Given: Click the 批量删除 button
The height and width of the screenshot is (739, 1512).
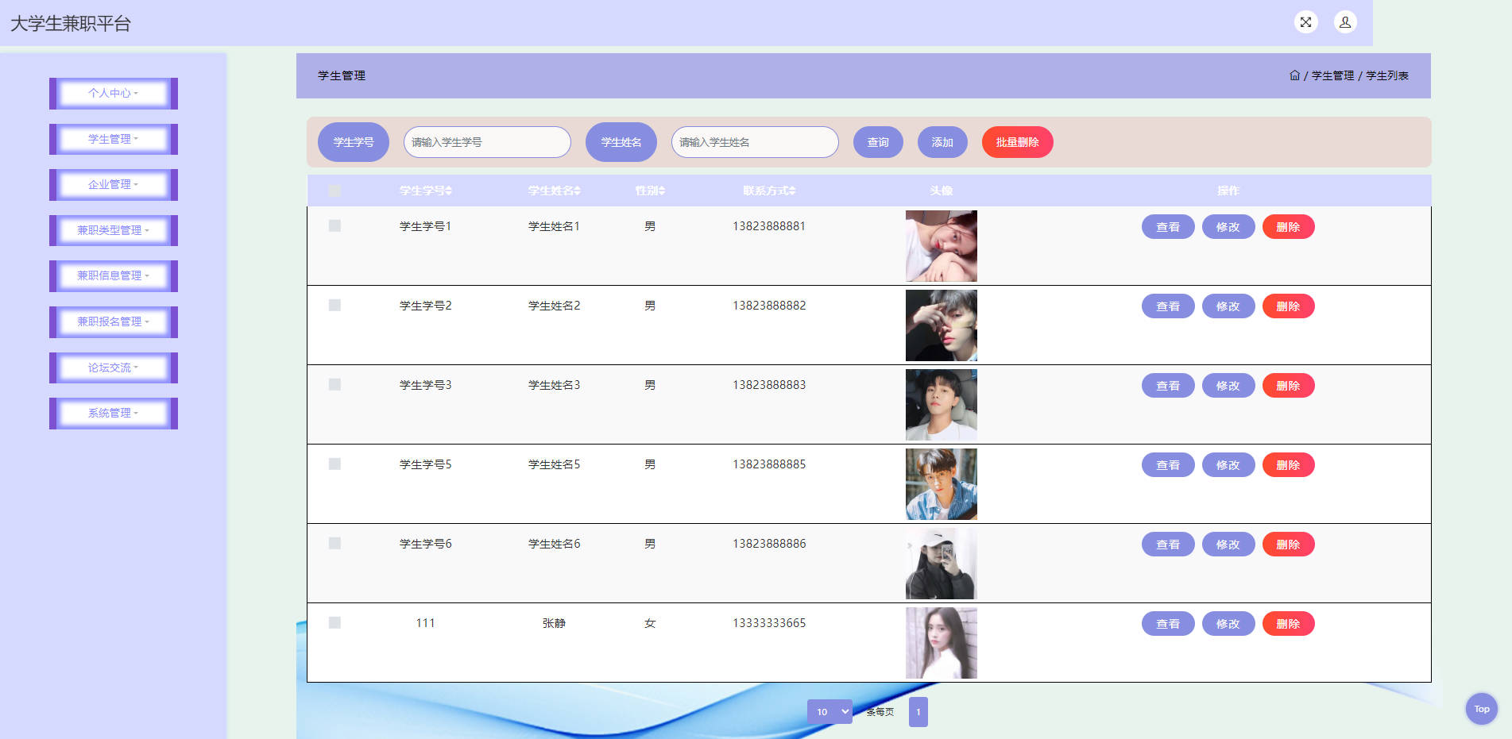Looking at the screenshot, I should click(1018, 142).
